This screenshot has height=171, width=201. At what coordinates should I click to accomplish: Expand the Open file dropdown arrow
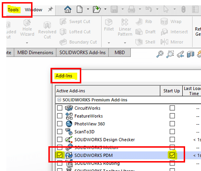pos(105,9)
